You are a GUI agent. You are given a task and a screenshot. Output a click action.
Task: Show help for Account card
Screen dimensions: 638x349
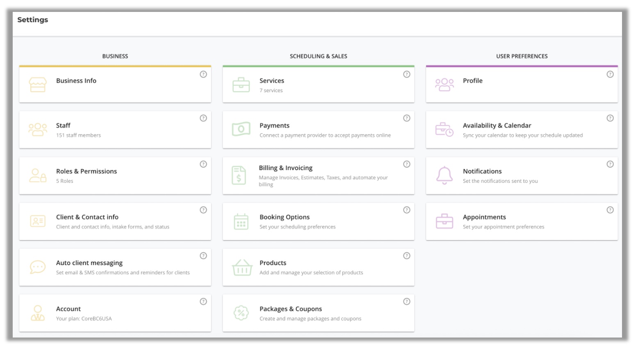click(x=203, y=301)
